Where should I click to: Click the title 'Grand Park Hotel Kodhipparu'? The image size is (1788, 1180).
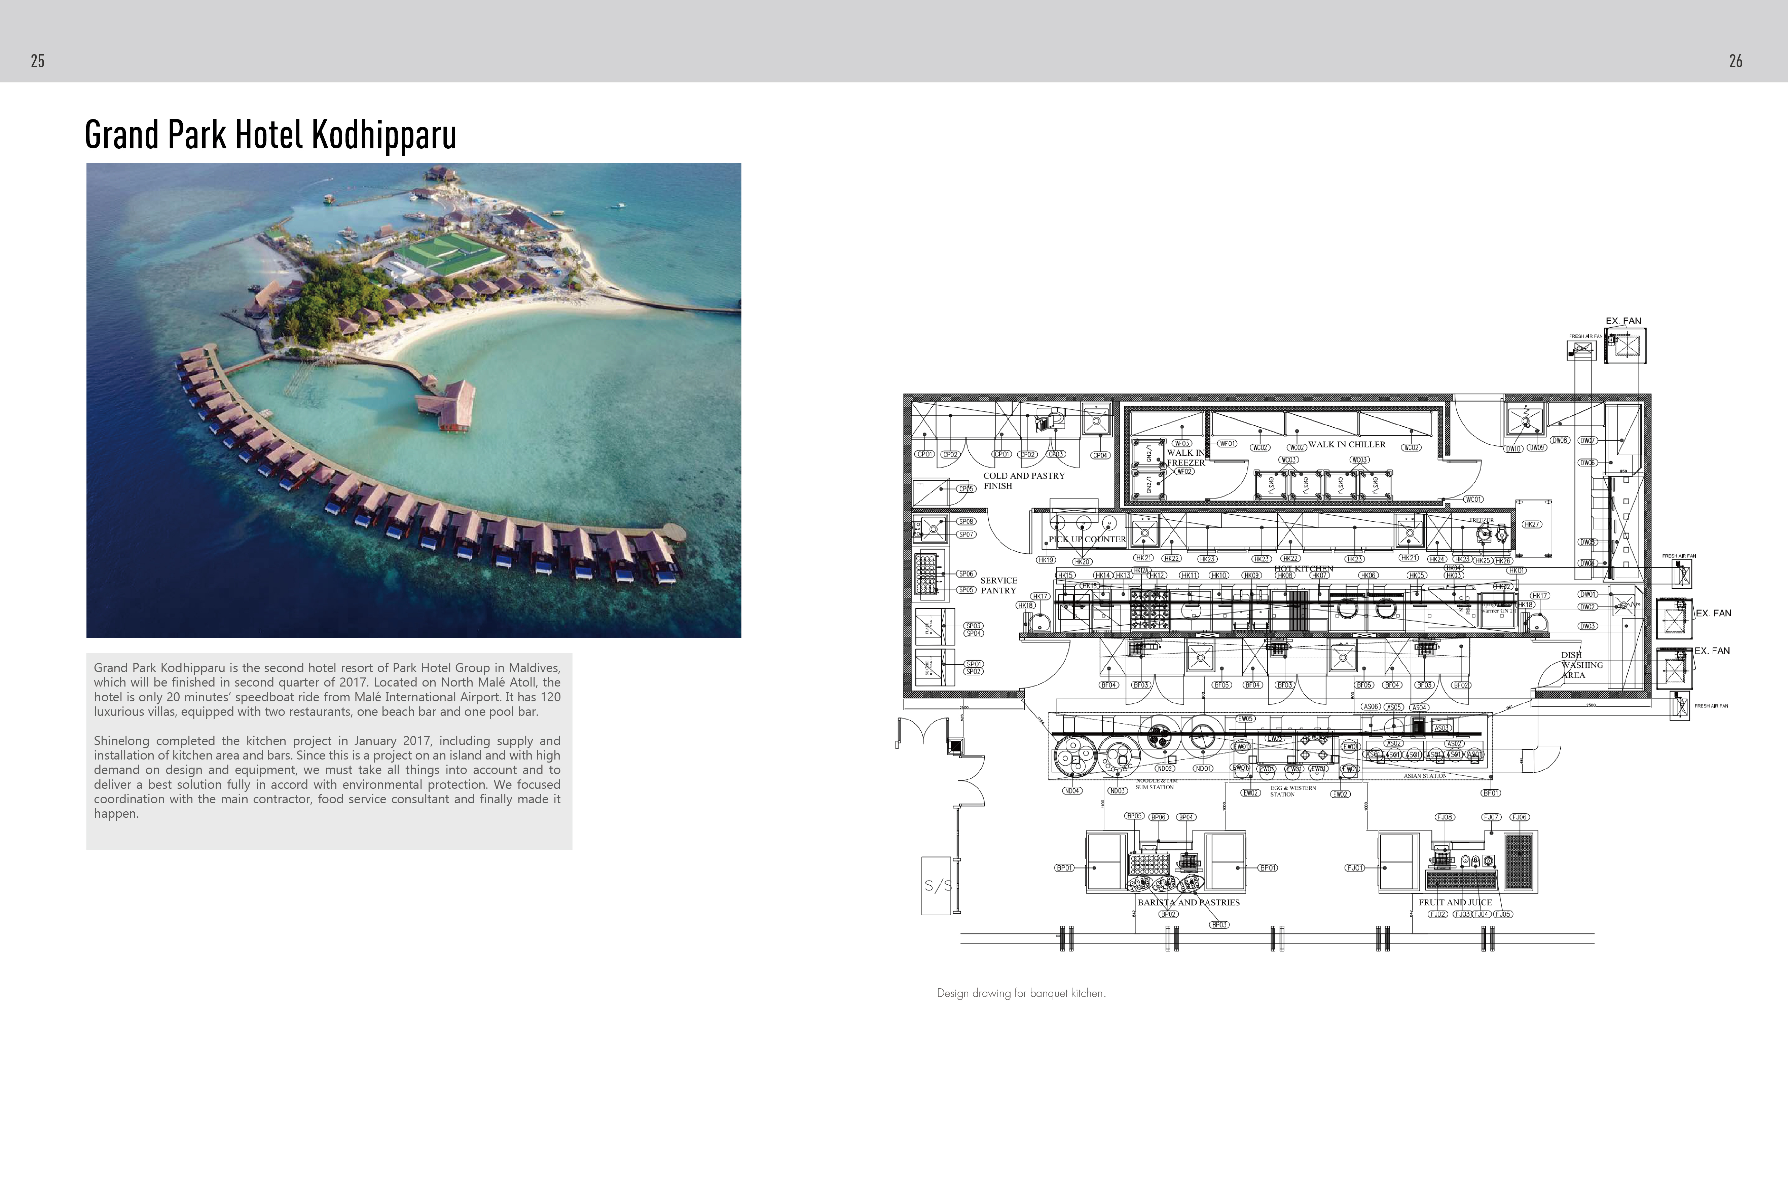(270, 136)
